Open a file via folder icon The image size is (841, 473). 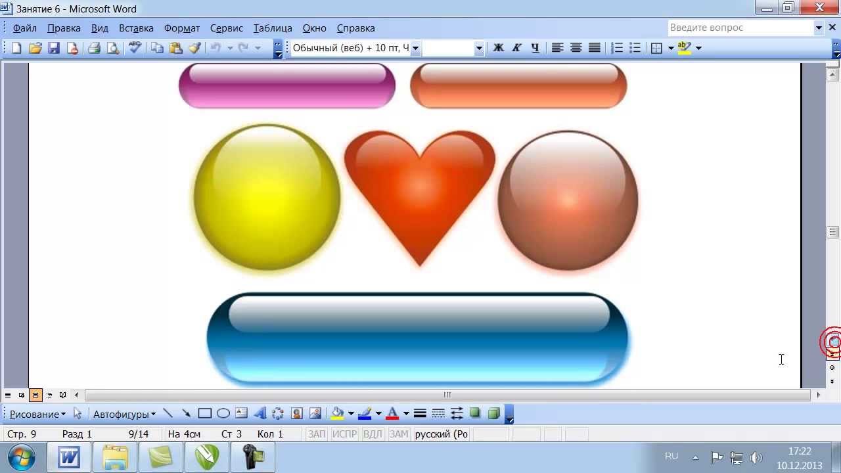[x=35, y=48]
